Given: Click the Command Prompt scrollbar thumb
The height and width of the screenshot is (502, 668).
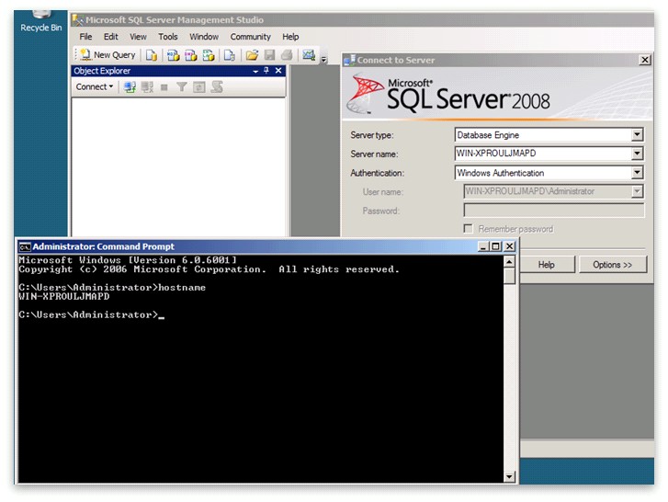Looking at the screenshot, I should (509, 276).
